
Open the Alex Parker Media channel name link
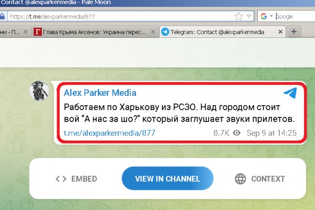click(100, 93)
